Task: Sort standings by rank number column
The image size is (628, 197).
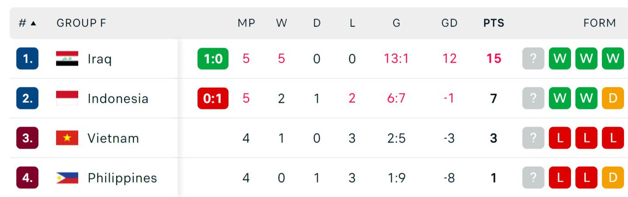Action: click(27, 23)
